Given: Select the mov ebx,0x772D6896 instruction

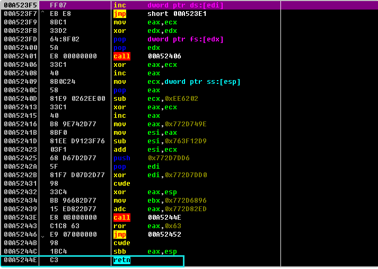Looking at the screenshot, I should (x=119, y=201).
